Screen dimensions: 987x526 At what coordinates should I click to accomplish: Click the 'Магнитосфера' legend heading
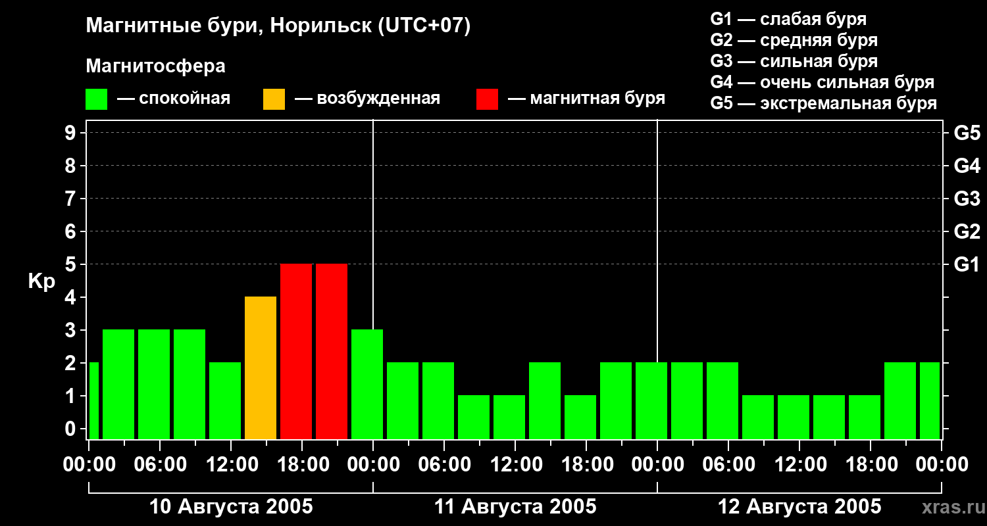[155, 66]
